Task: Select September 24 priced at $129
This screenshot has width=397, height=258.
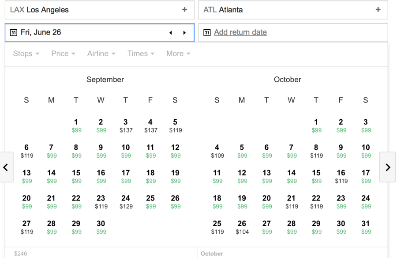Action: [126, 202]
